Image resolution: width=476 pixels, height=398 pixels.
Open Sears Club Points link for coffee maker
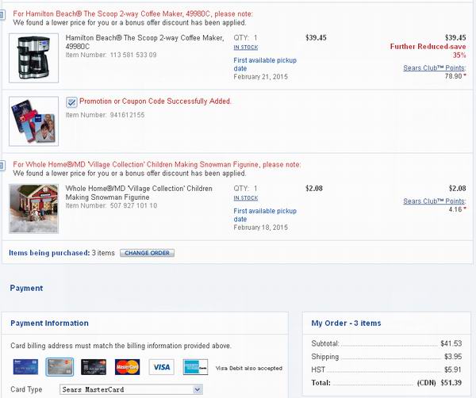pos(434,67)
